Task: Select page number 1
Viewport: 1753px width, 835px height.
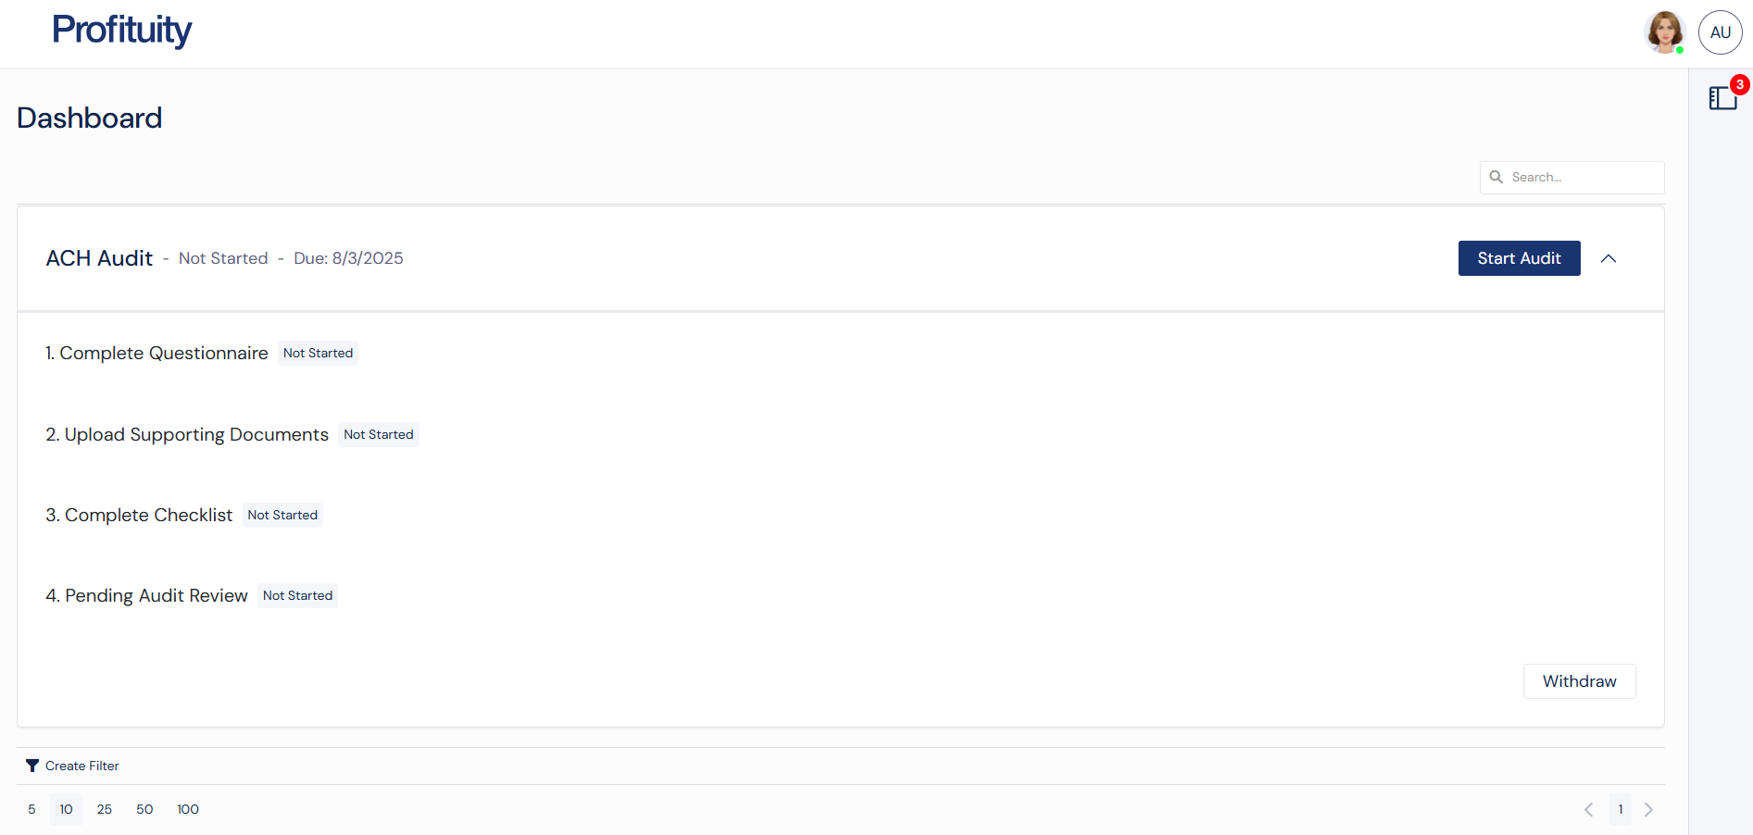Action: point(1620,809)
